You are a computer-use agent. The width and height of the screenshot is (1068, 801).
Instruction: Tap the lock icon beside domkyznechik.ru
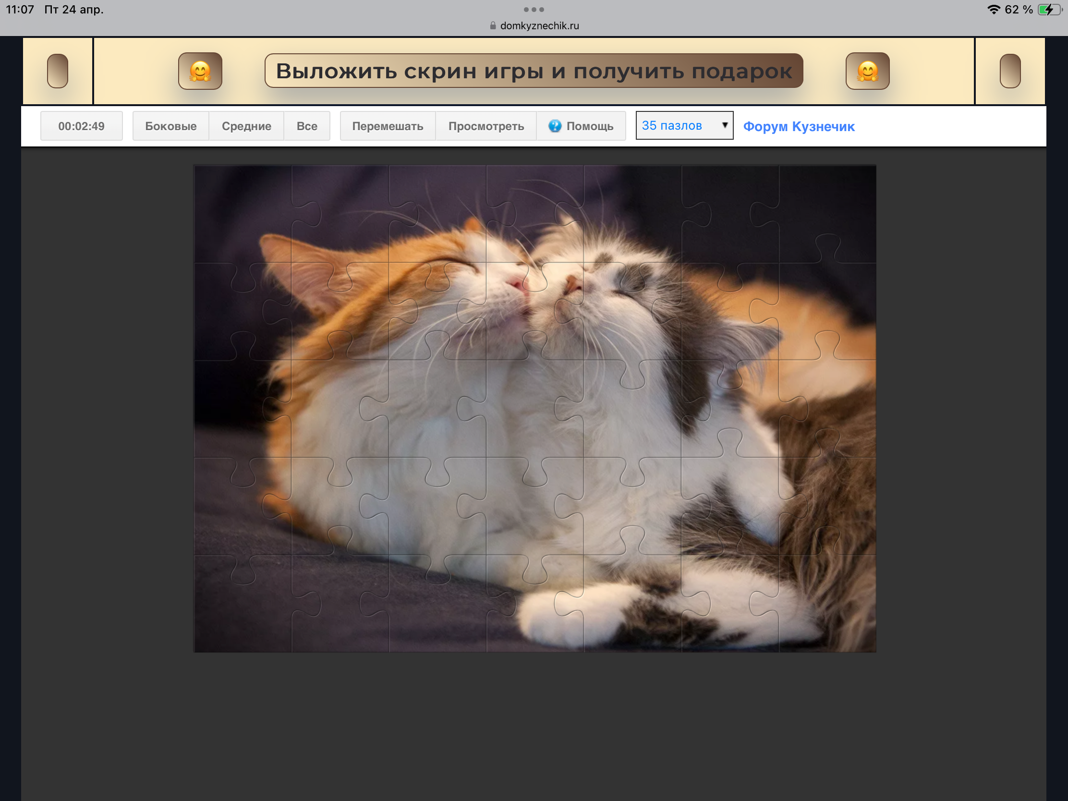[x=493, y=25]
